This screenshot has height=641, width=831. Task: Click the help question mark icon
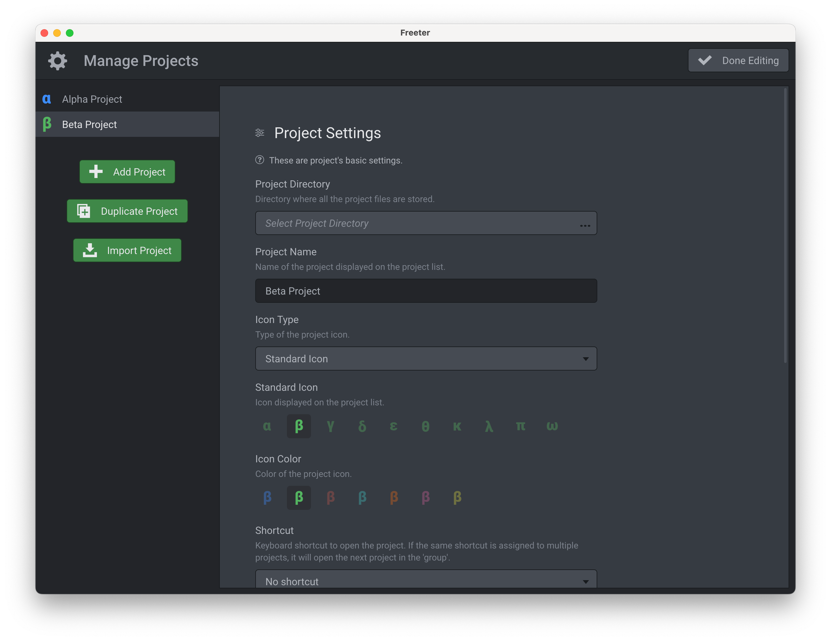point(260,160)
